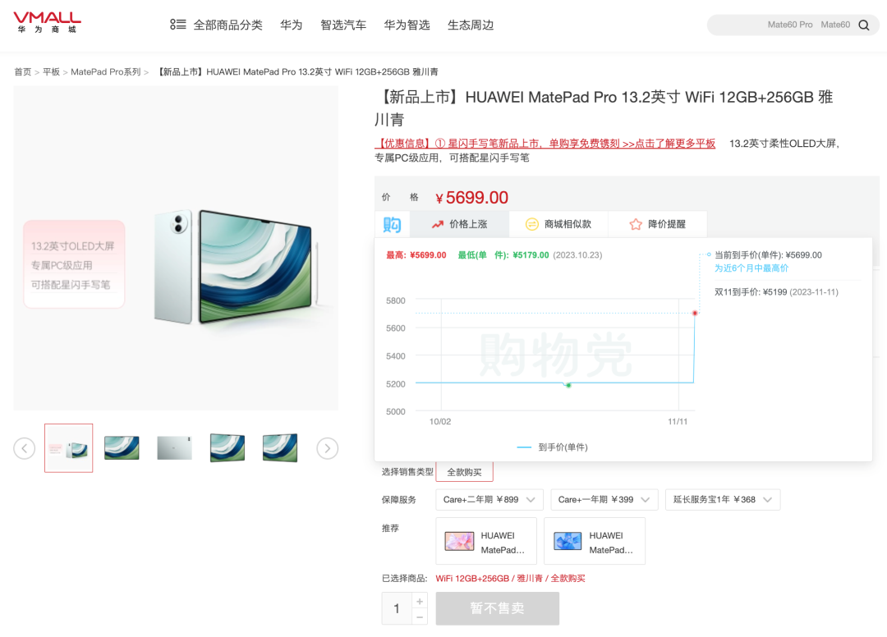Select the third thumbnail showing tablet back
This screenshot has height=637, width=887.
174,448
